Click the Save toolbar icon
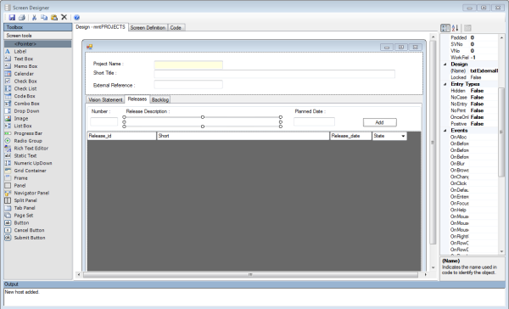Viewport: 509px width, 309px height. 12,18
